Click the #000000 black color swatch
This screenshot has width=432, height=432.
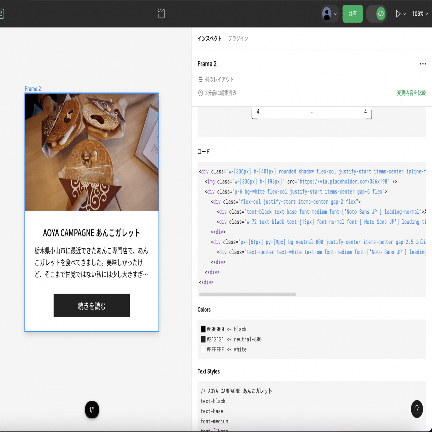point(203,329)
